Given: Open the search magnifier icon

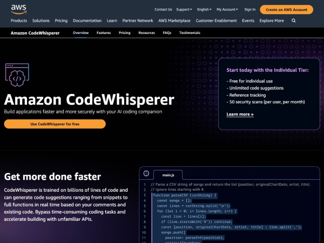Looking at the screenshot, I should tap(294, 21).
